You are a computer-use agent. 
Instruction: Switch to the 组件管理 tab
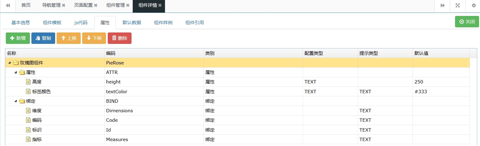(x=115, y=5)
